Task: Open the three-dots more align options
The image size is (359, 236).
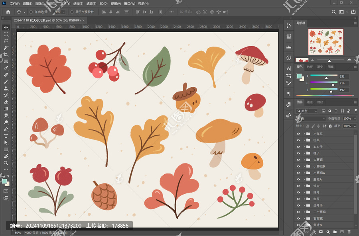Action: click(x=172, y=12)
